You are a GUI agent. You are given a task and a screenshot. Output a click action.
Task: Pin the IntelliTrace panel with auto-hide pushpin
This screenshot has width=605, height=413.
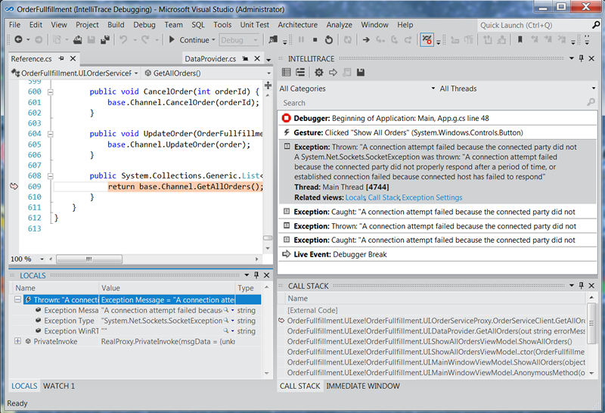click(x=581, y=58)
